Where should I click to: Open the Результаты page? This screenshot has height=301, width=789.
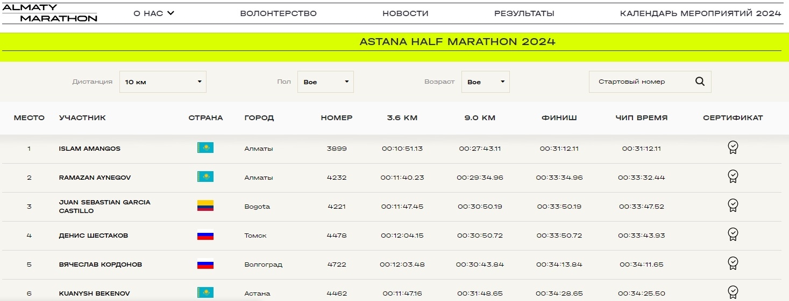(524, 13)
